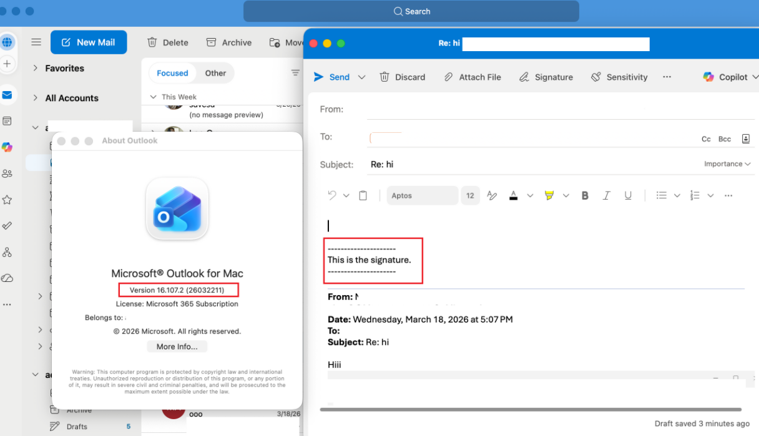Open the Aptos font name box
Viewport: 759px width, 436px height.
coord(423,195)
